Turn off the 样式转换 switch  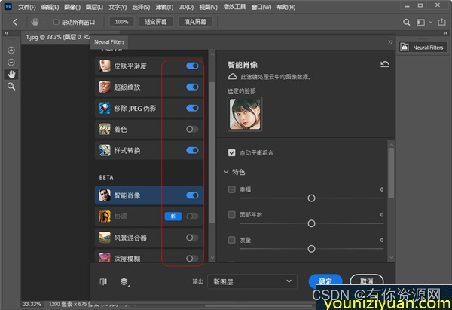pos(192,150)
